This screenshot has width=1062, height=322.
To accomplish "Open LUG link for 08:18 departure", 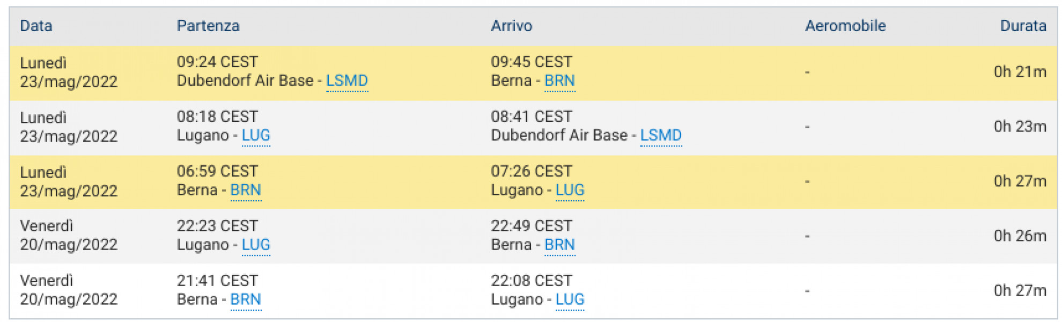I will 256,135.
